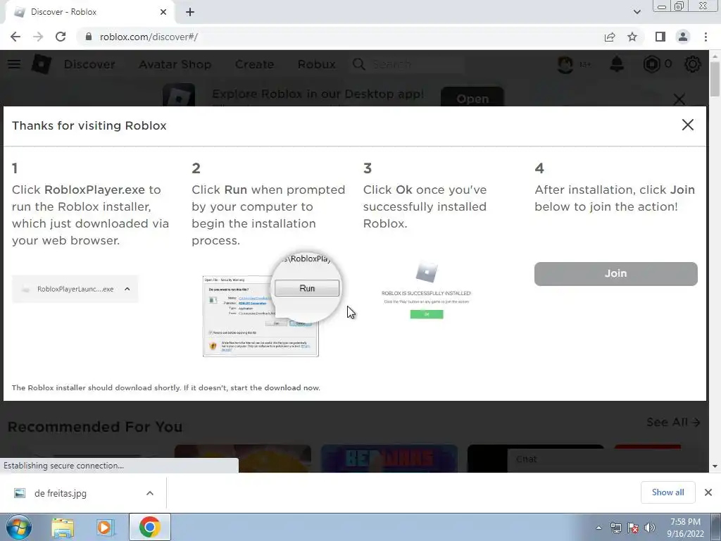721x541 pixels.
Task: Click the Action Center flag icon
Action: (633, 528)
